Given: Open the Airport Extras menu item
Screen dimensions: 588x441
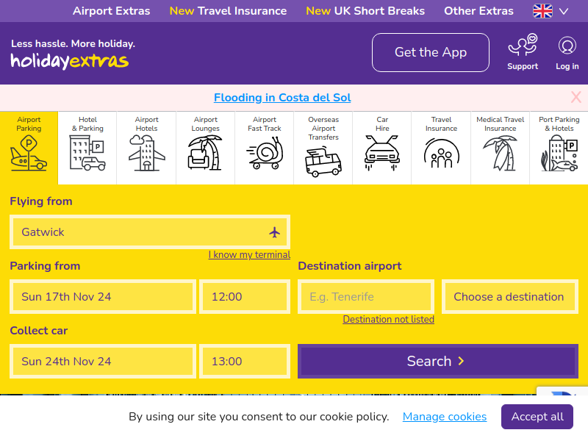Looking at the screenshot, I should point(112,11).
